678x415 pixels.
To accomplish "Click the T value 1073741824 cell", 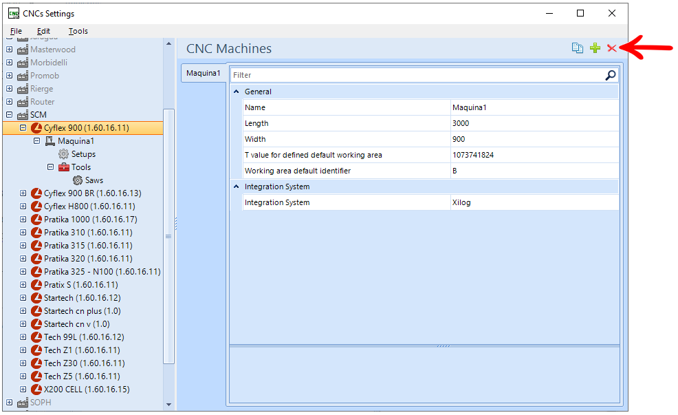I will [534, 155].
